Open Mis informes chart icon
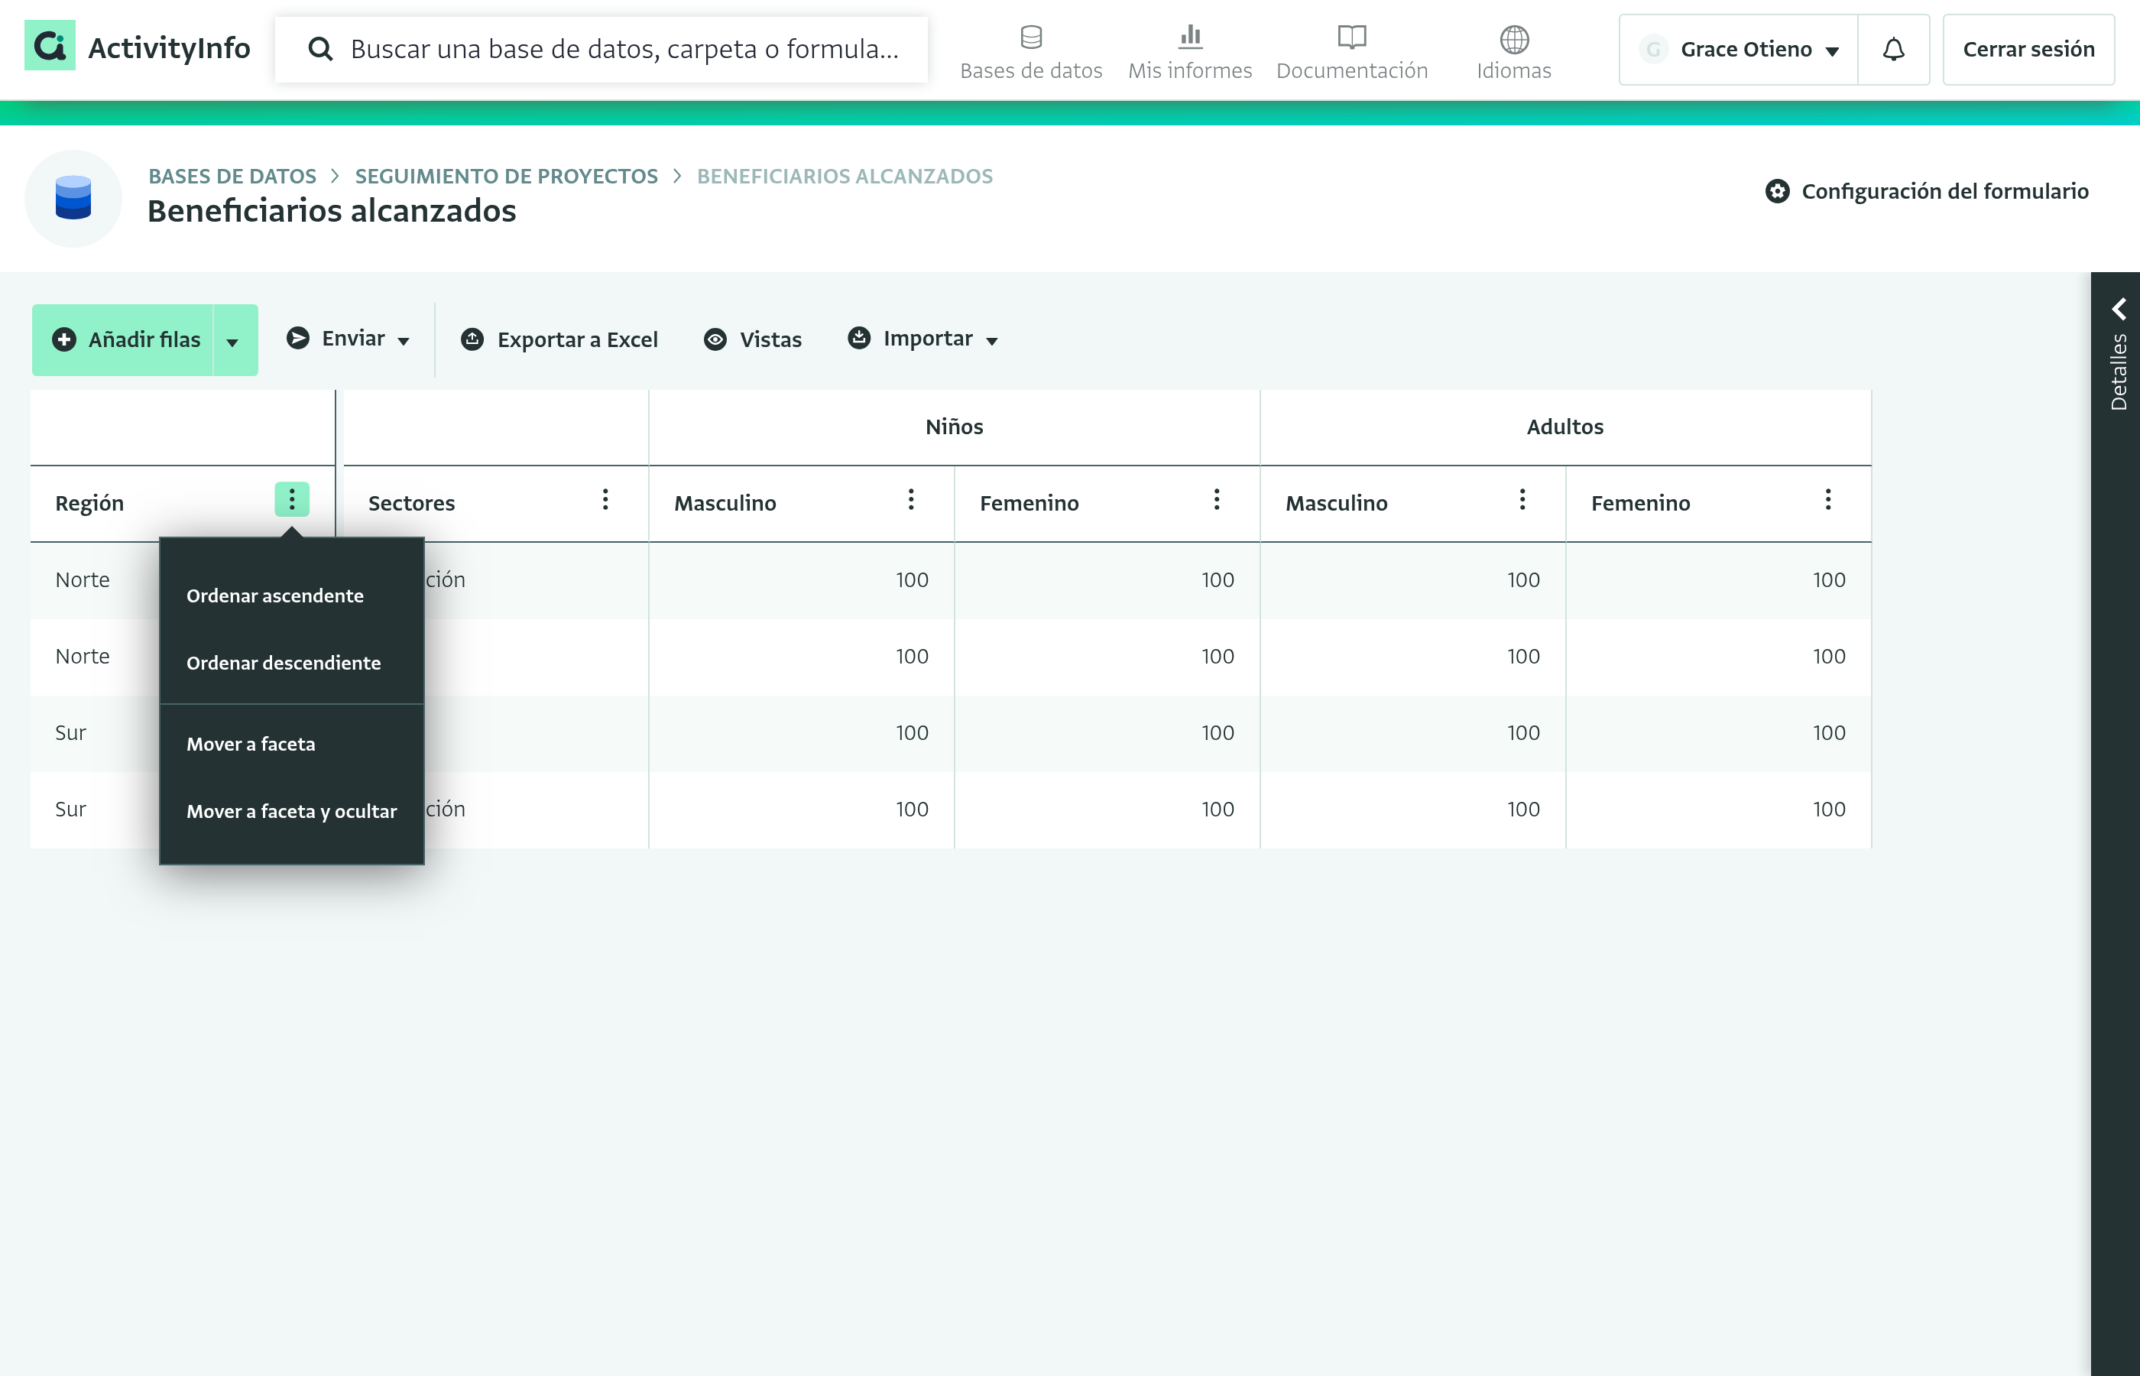The image size is (2140, 1376). pos(1190,37)
